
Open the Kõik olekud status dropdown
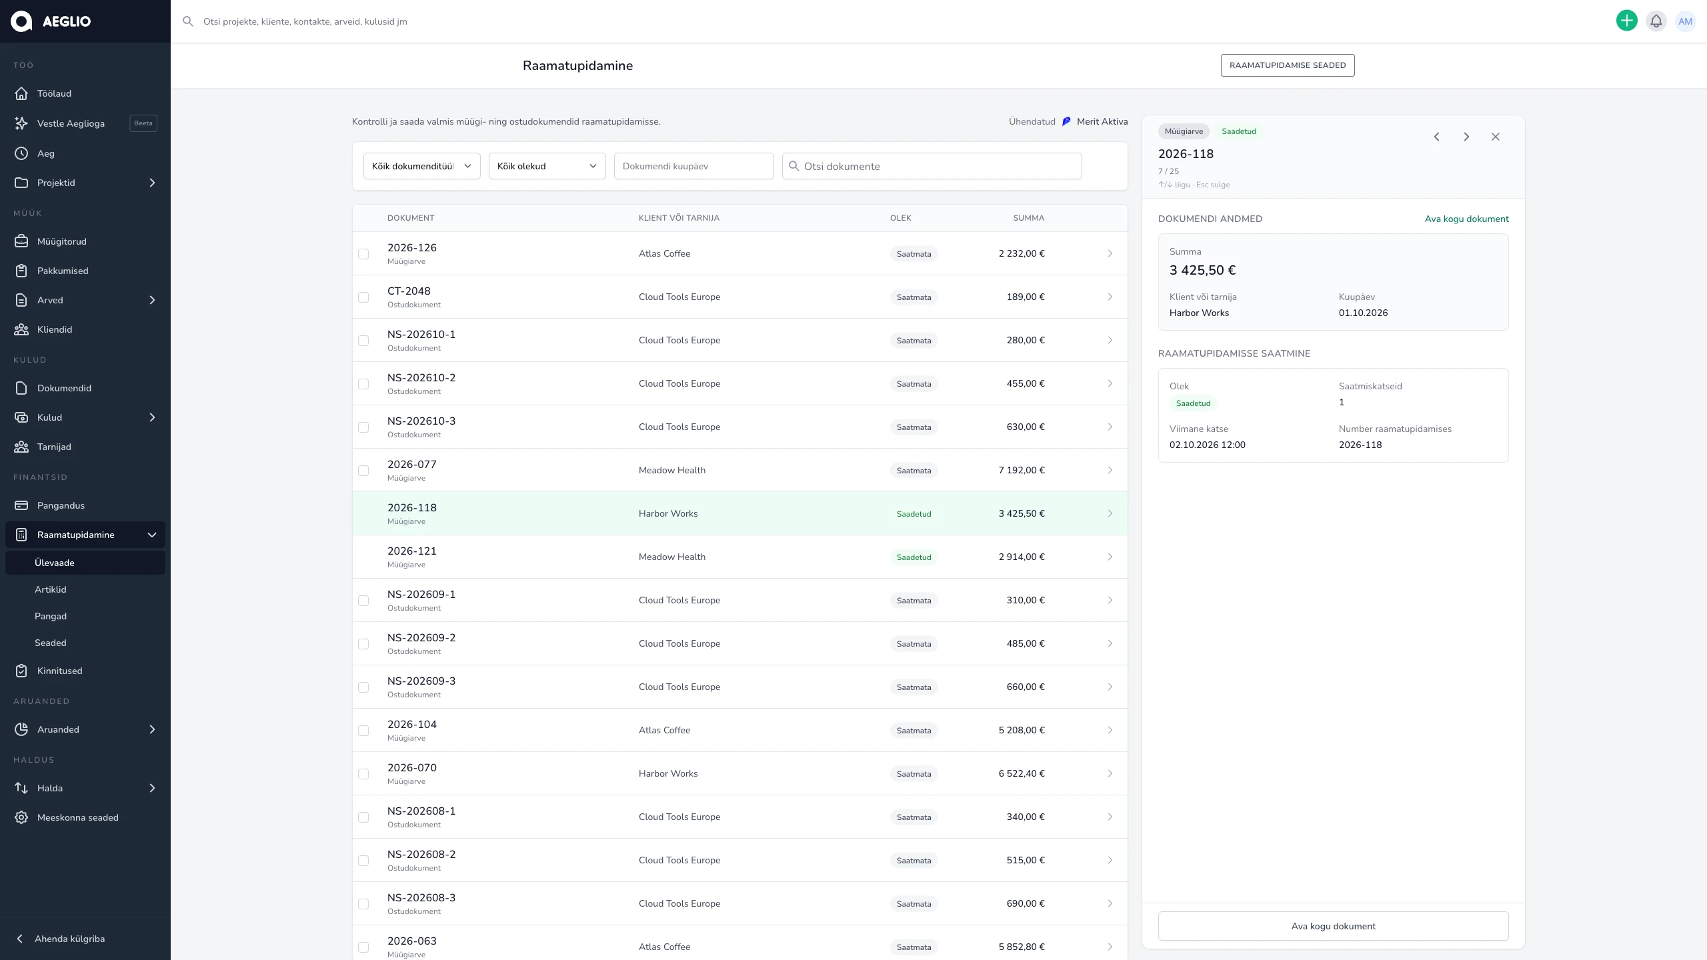point(547,166)
